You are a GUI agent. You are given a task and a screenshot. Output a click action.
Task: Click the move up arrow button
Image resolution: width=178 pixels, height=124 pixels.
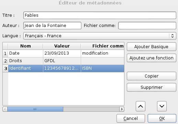coord(141,106)
